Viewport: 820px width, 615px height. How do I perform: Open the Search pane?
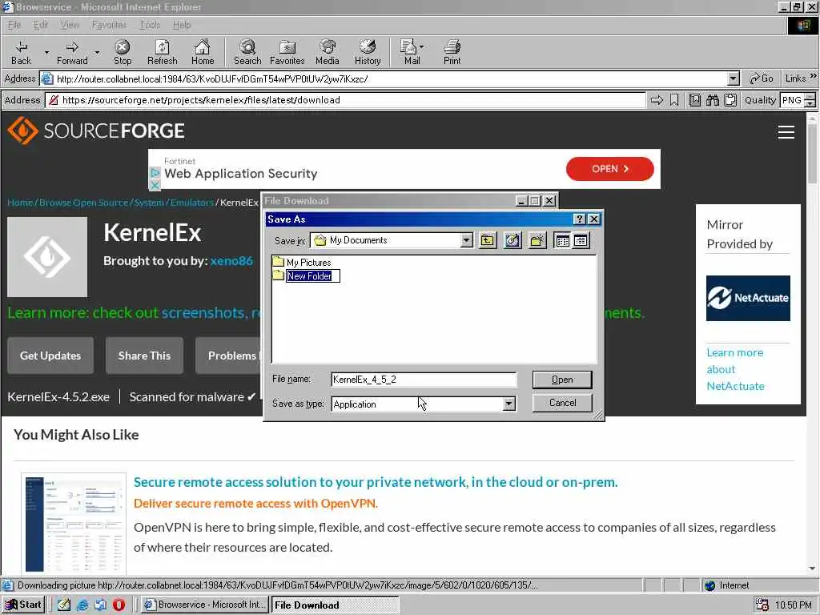coord(247,53)
